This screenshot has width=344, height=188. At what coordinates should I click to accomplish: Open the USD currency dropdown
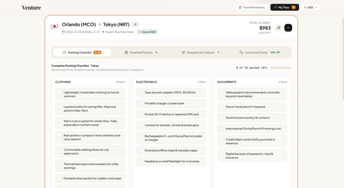311,7
